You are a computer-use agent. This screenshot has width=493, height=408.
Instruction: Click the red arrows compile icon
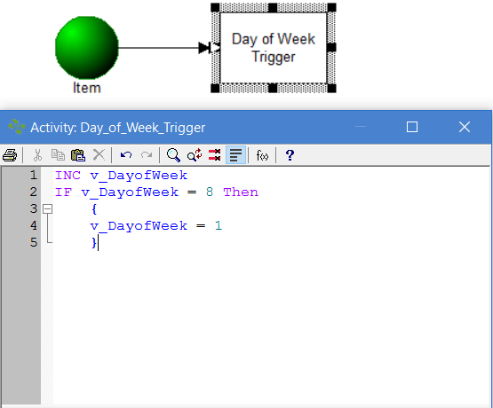coord(214,155)
